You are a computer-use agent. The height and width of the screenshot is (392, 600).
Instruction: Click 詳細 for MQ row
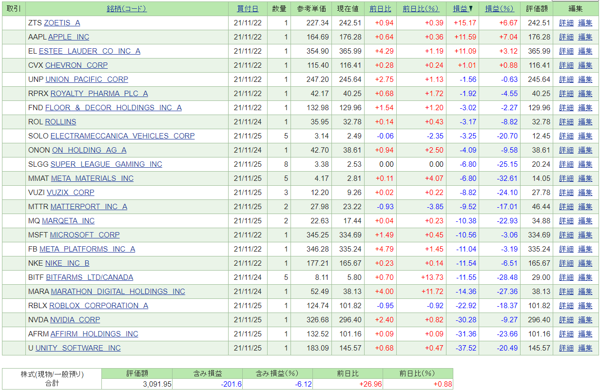(x=566, y=221)
